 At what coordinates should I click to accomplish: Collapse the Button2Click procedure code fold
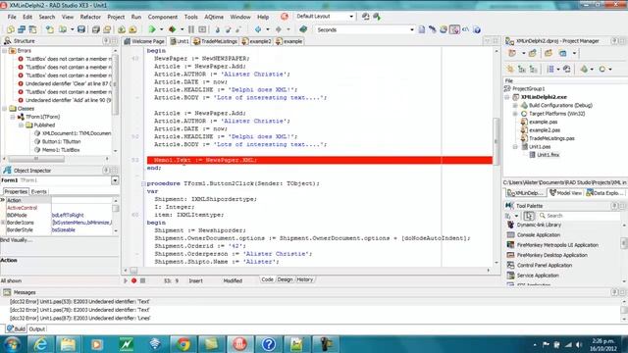(143, 183)
